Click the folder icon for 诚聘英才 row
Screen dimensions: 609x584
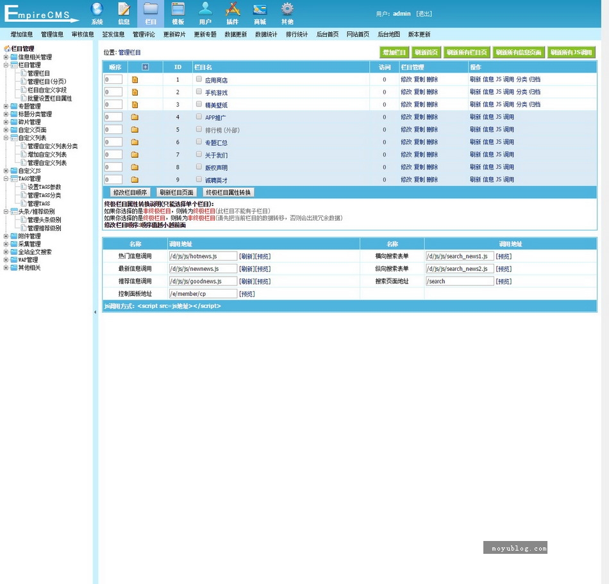[x=135, y=180]
